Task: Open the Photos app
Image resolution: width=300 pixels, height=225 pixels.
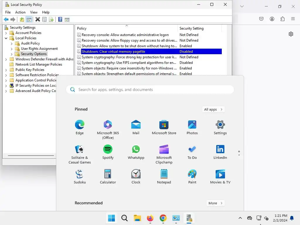Action: click(x=192, y=127)
